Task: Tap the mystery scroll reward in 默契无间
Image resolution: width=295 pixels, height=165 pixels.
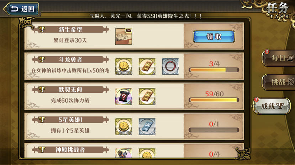Action: tap(124, 96)
